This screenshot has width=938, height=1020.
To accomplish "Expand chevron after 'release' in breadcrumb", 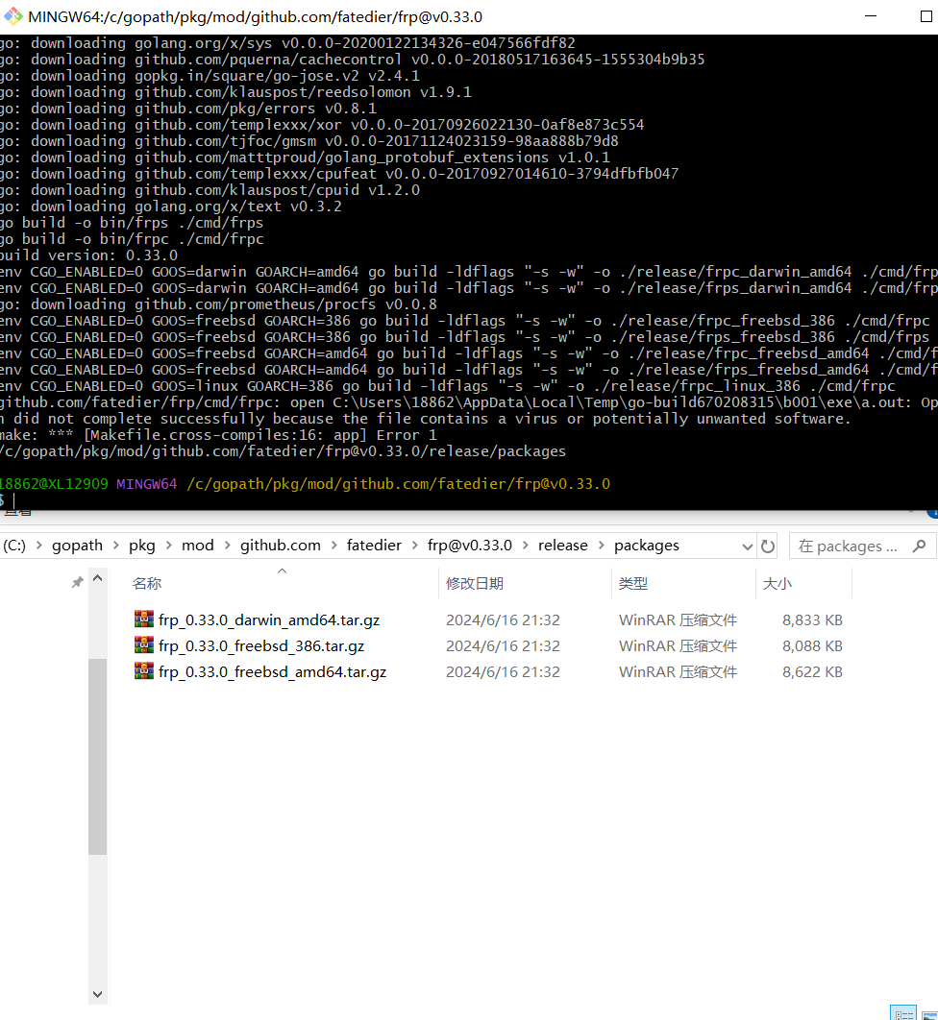I will (602, 546).
